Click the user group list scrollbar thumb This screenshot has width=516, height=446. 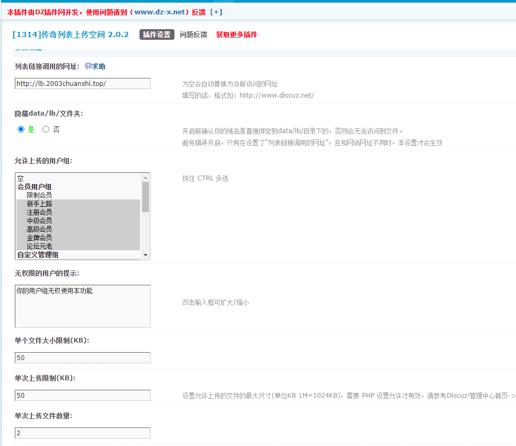coord(145,197)
